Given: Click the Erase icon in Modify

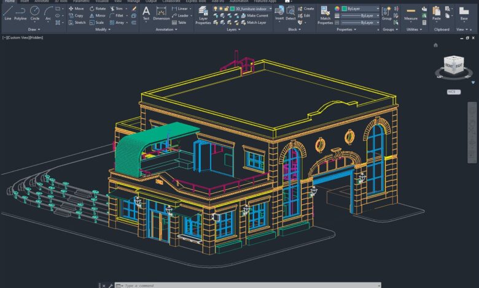Looking at the screenshot, I should pyautogui.click(x=134, y=9).
